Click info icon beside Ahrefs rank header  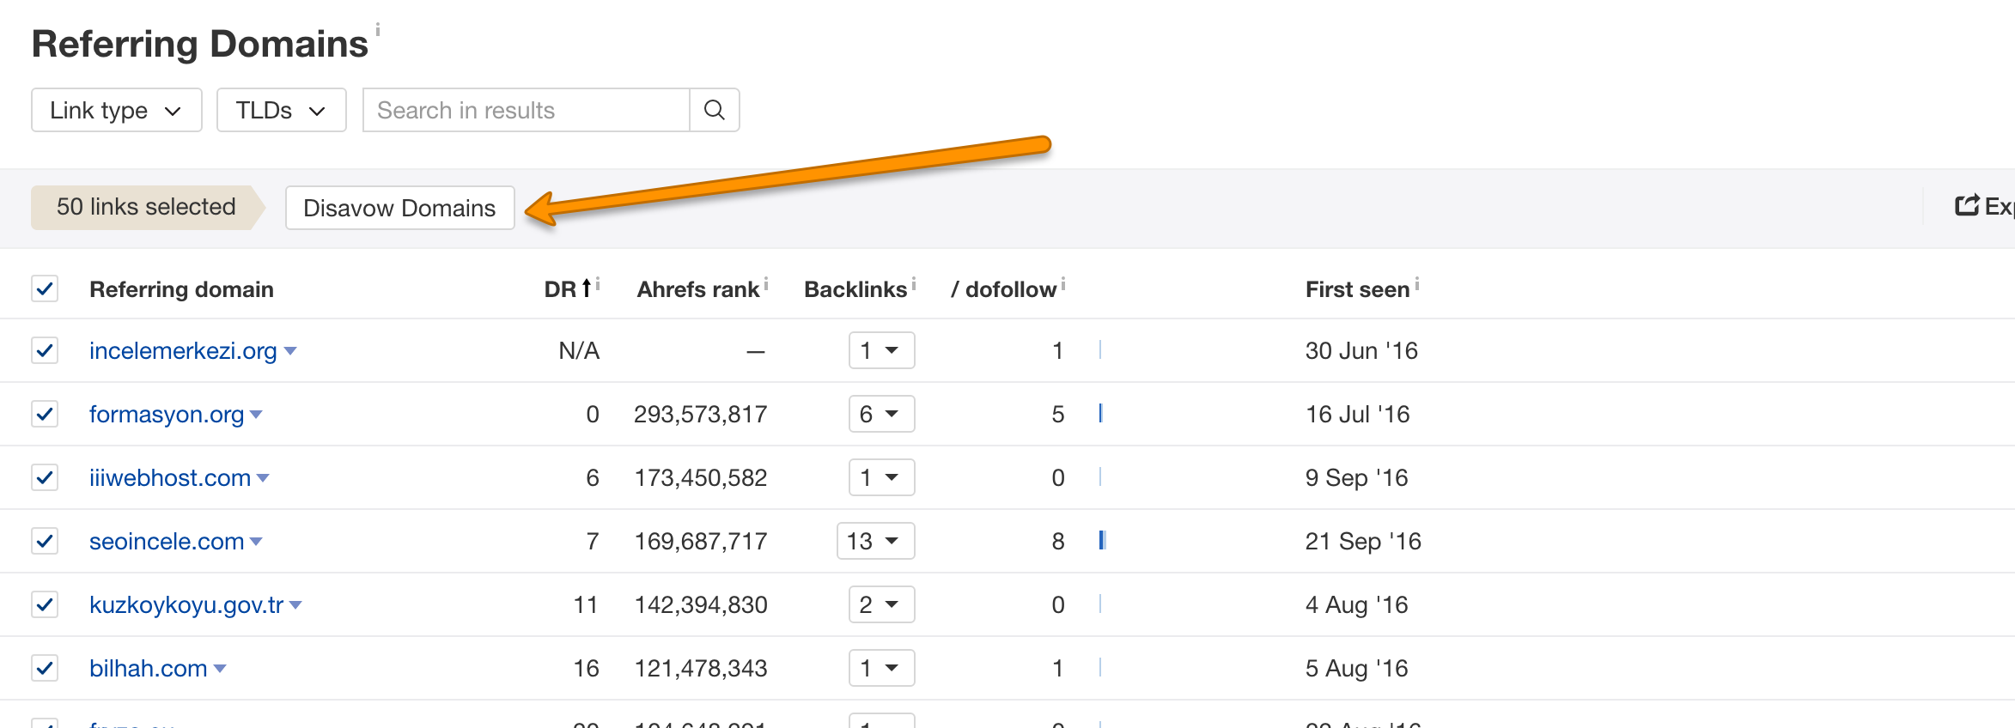(x=766, y=283)
